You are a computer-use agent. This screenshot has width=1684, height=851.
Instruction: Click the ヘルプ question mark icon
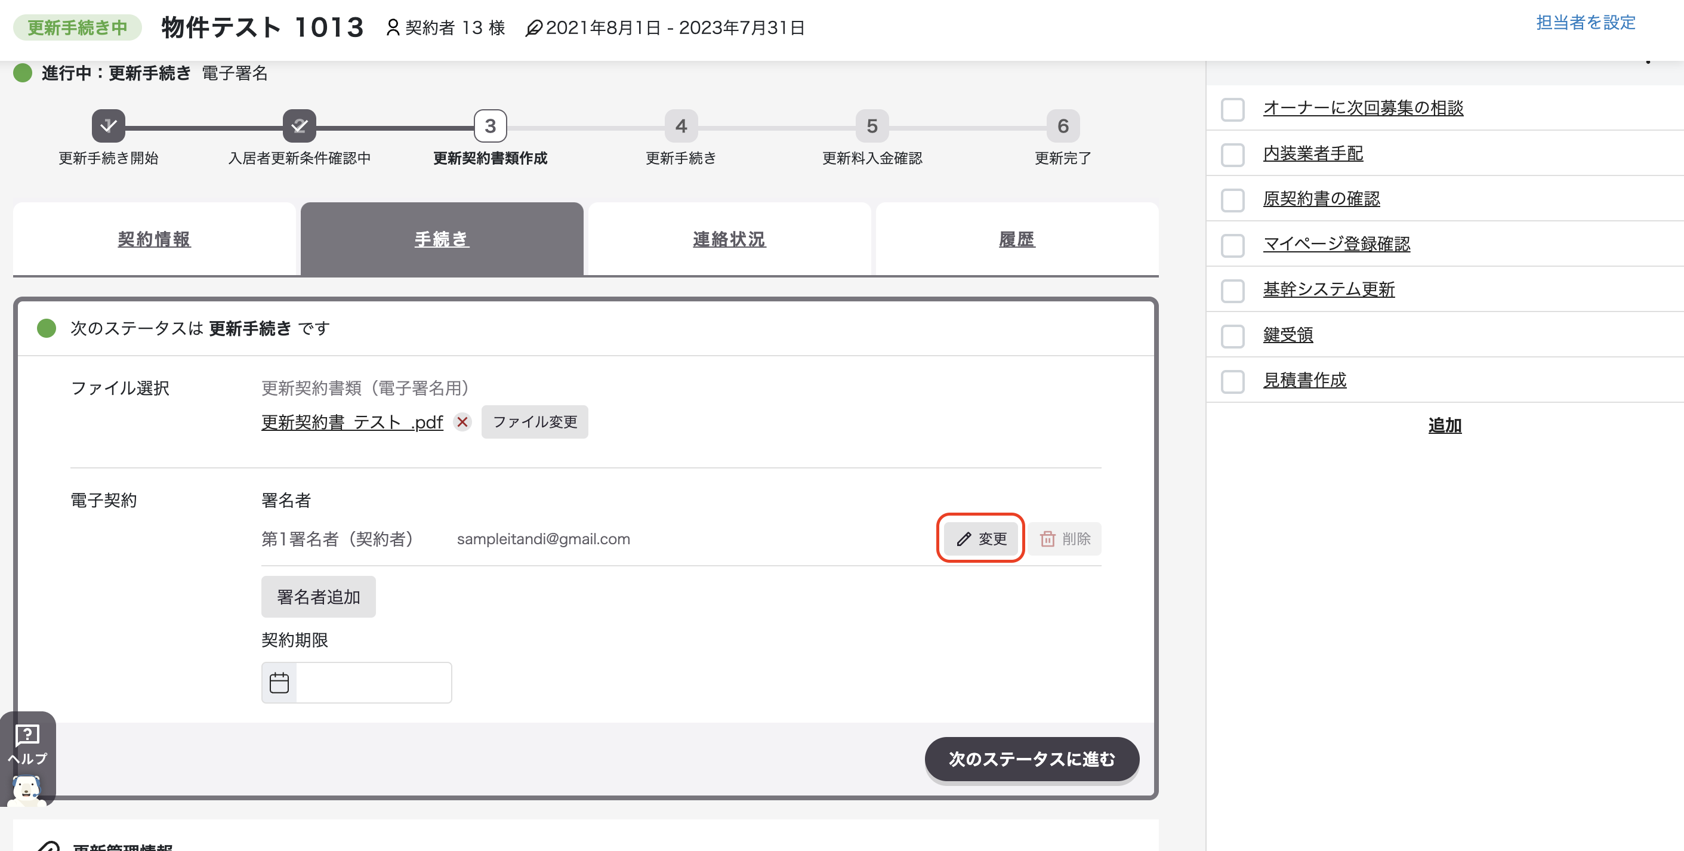coord(27,735)
